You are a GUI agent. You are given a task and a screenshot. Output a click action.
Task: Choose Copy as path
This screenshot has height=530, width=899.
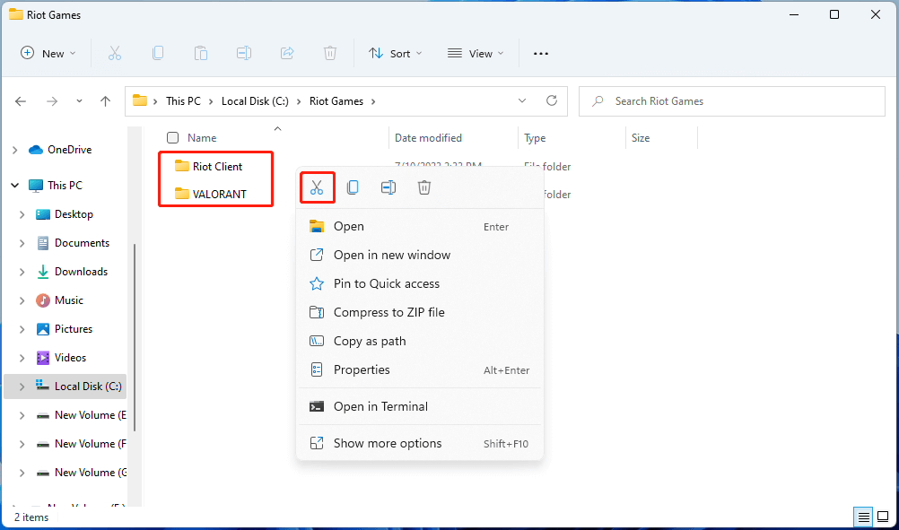[x=420, y=341]
